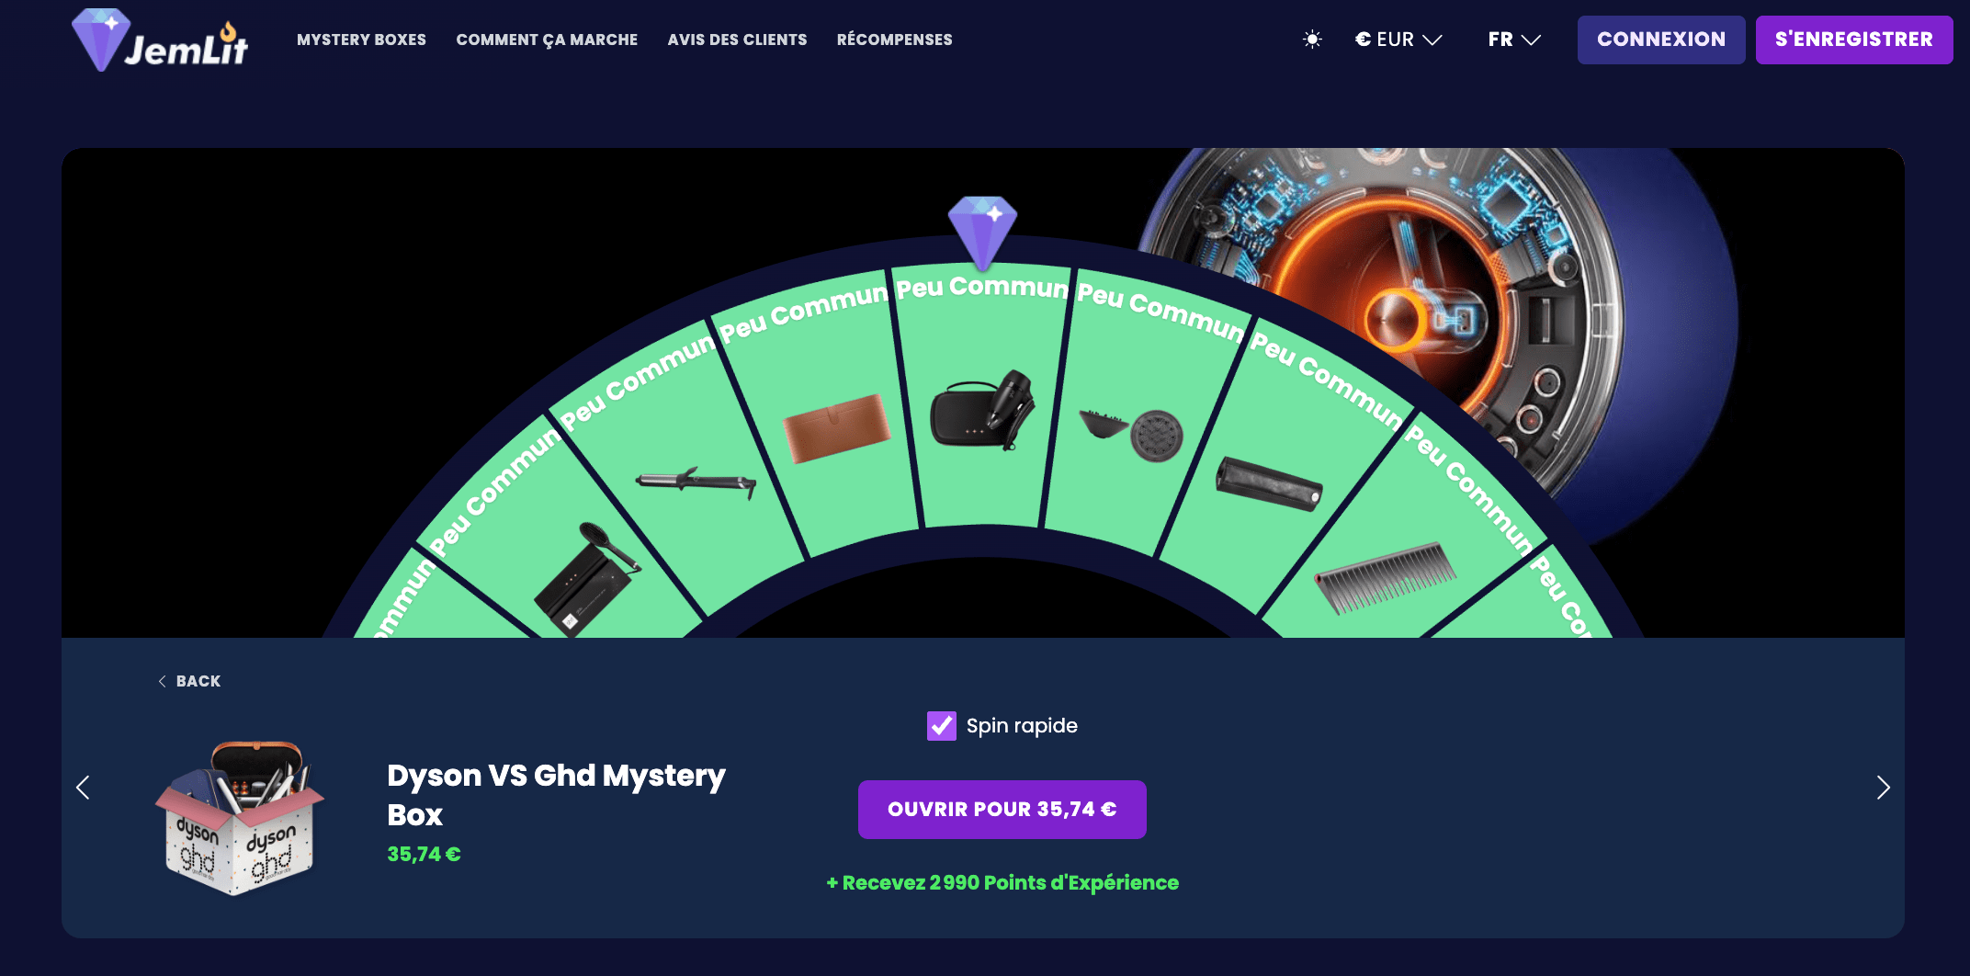Select the wide-tooth comb prize
1970x976 pixels.
click(1386, 577)
